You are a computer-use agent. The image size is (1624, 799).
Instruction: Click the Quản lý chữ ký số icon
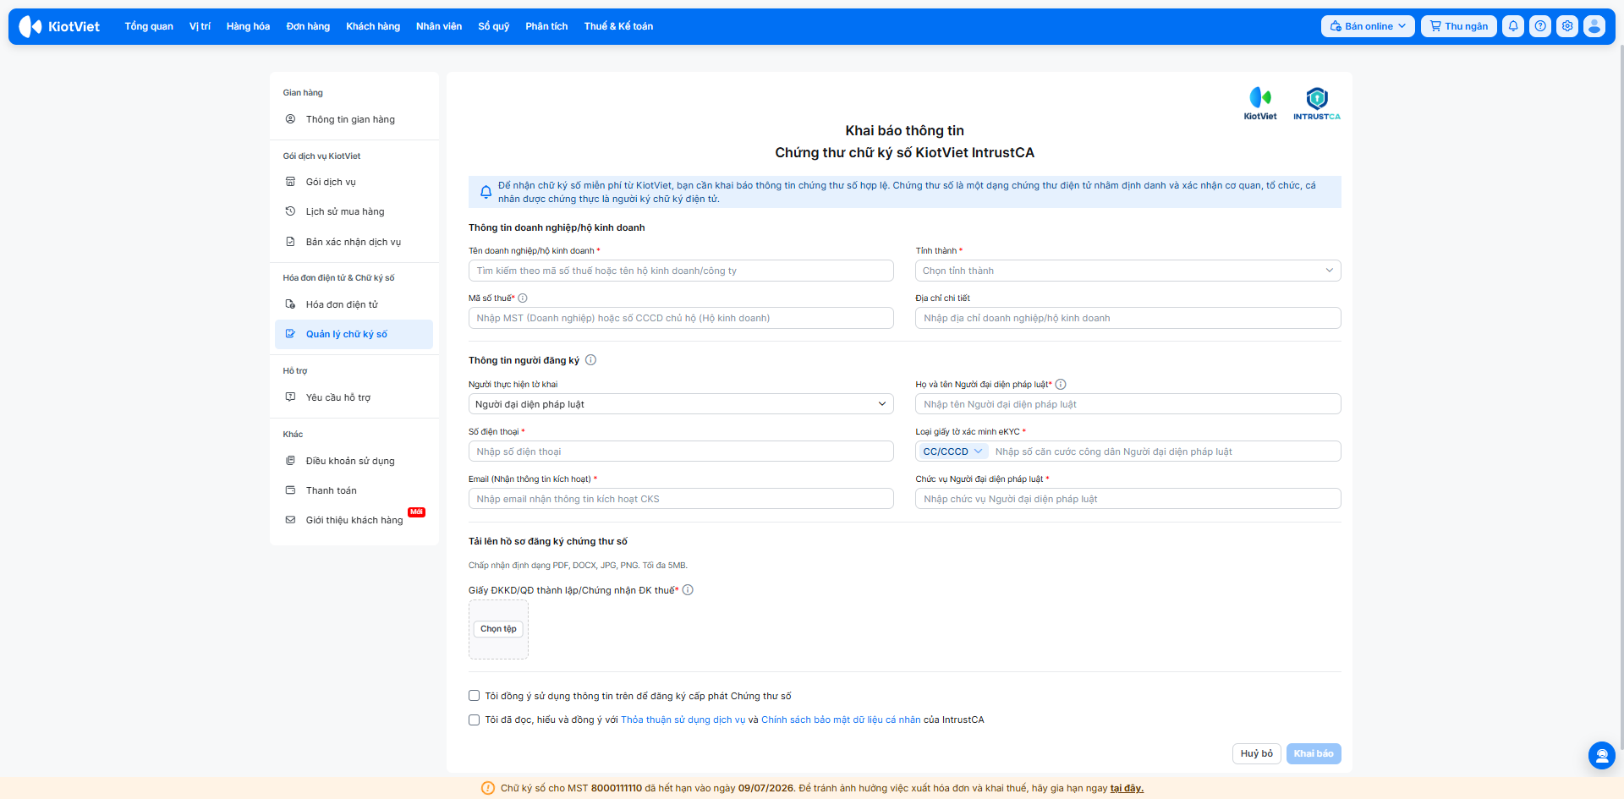tap(290, 334)
